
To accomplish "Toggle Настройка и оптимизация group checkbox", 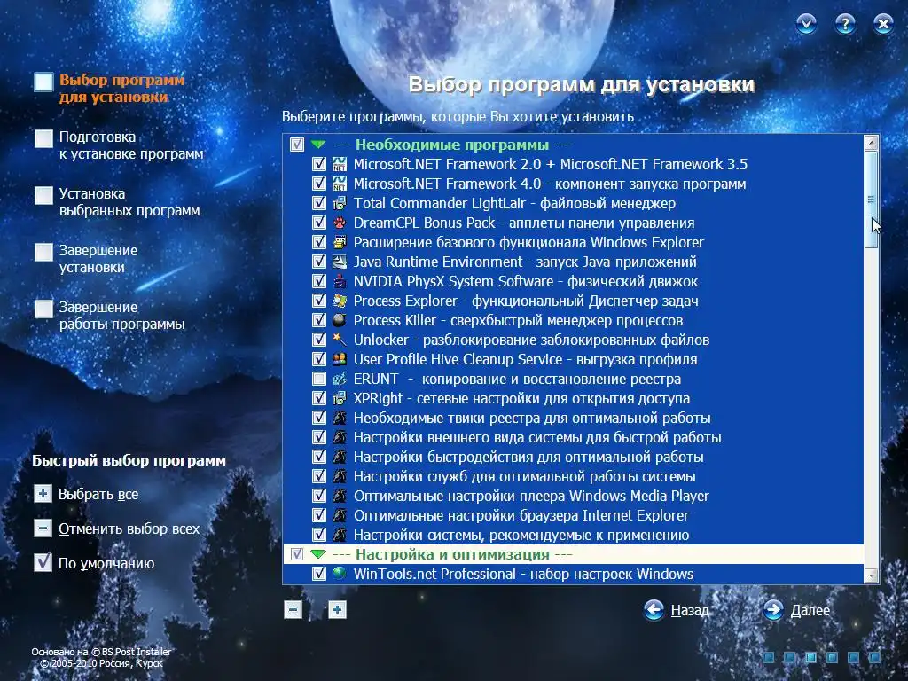I will point(296,553).
